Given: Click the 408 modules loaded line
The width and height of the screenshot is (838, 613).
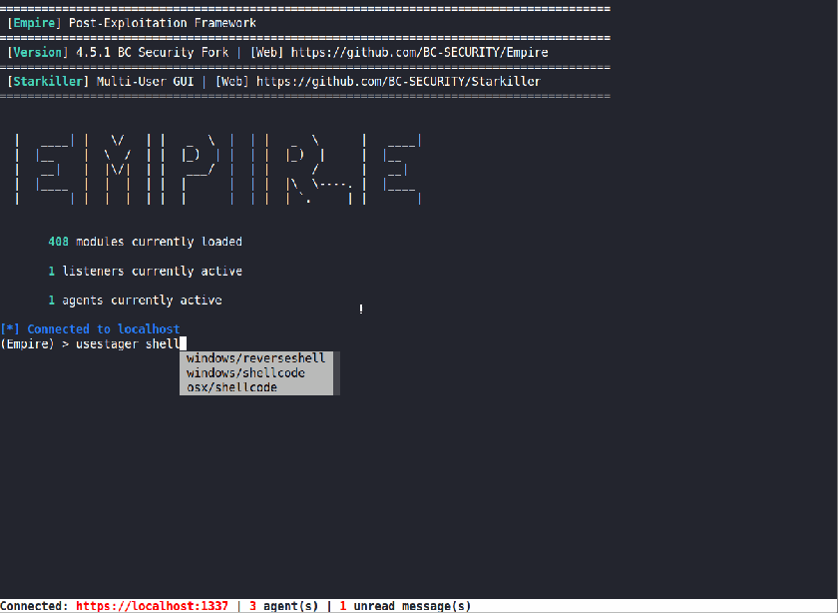Looking at the screenshot, I should (145, 241).
